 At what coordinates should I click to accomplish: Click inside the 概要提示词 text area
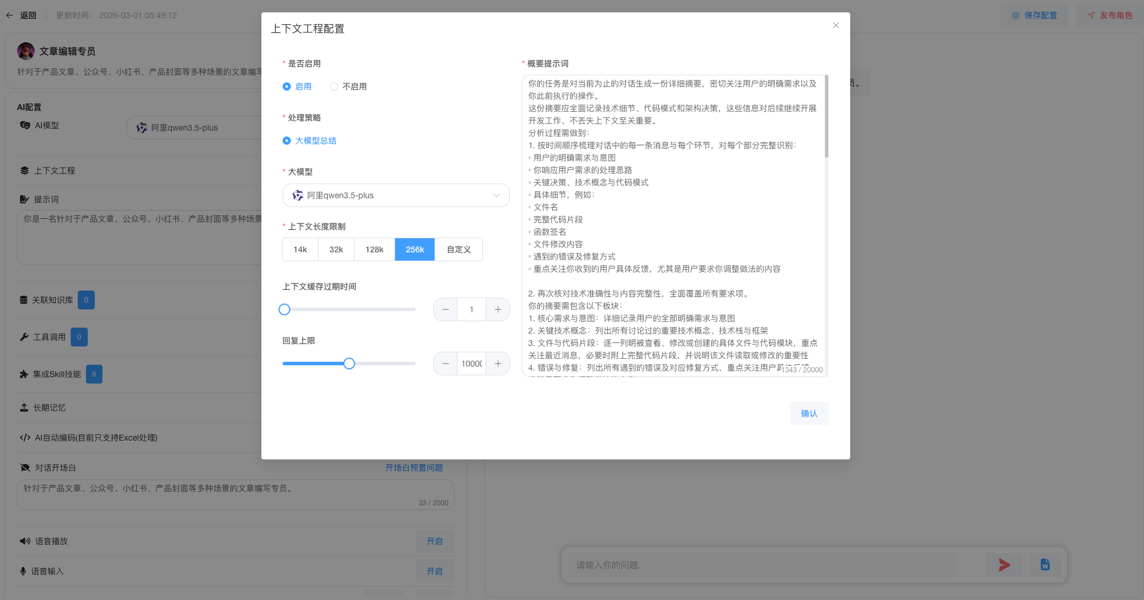(x=672, y=224)
